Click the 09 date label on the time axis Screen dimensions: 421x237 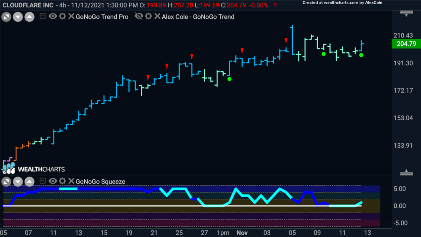(x=317, y=233)
